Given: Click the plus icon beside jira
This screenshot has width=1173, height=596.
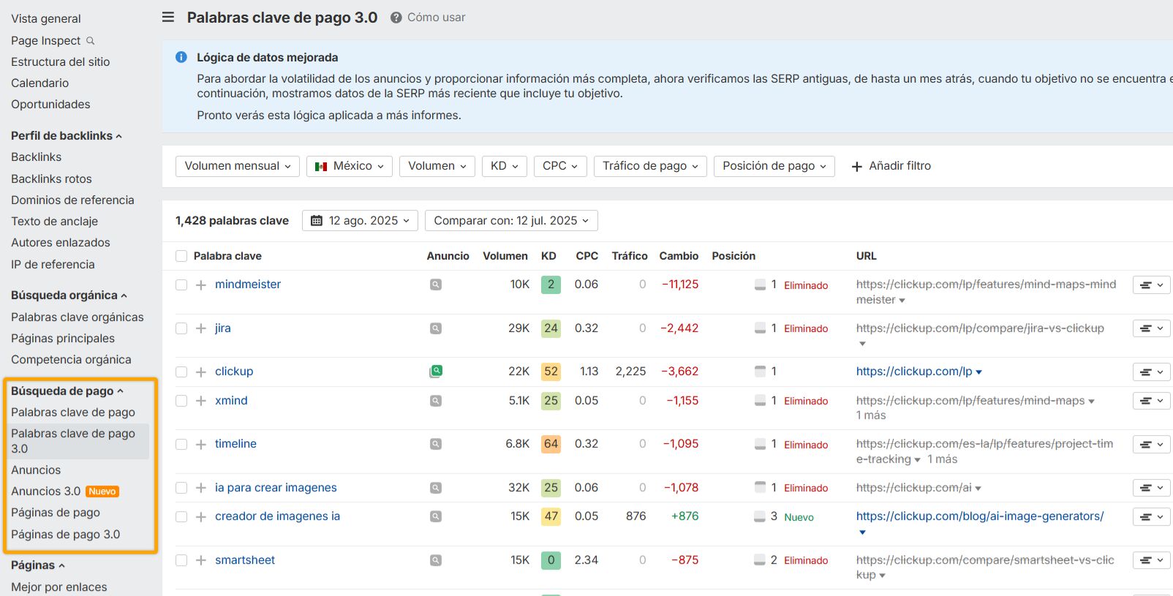Looking at the screenshot, I should tap(201, 328).
